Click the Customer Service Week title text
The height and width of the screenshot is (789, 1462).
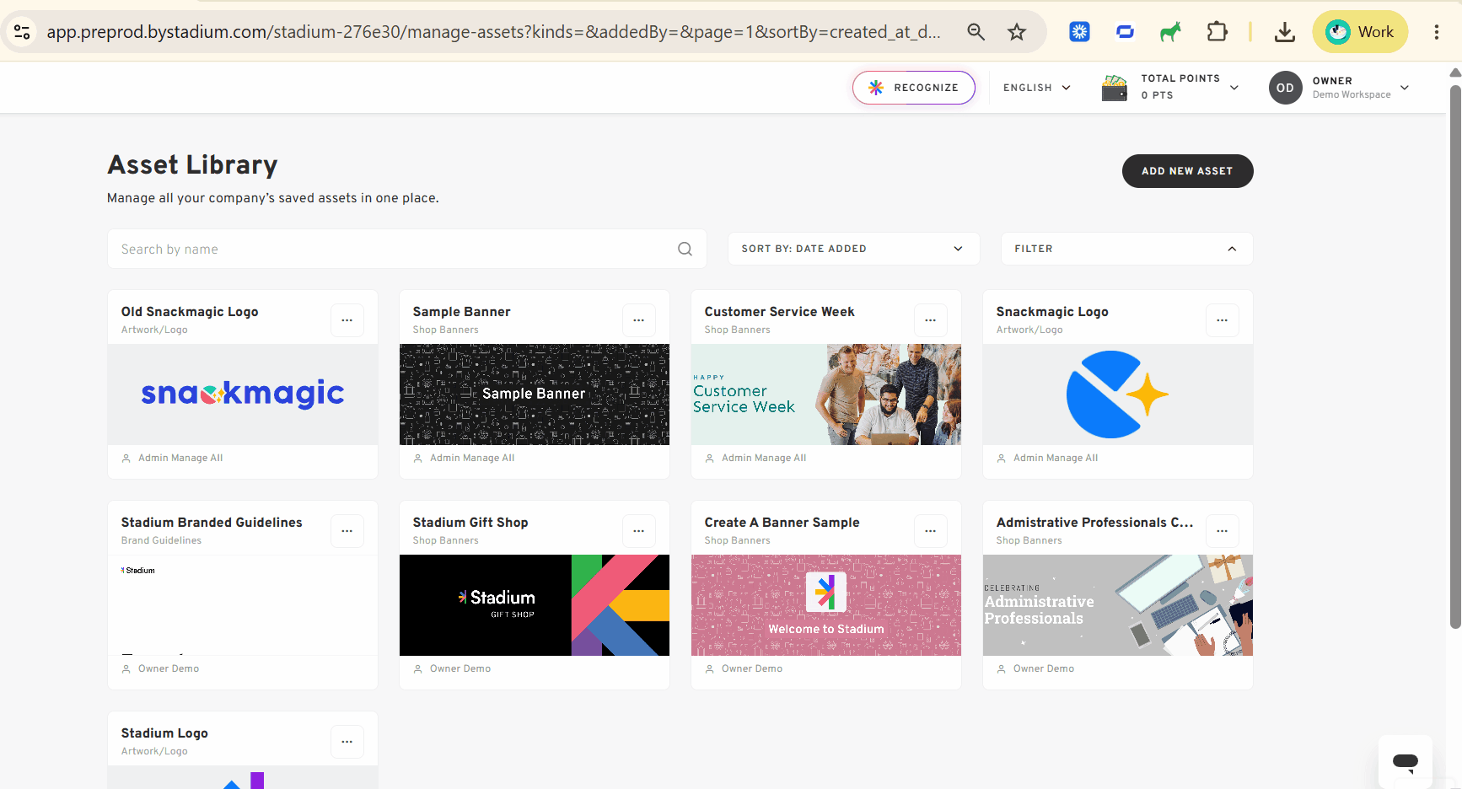[780, 312]
